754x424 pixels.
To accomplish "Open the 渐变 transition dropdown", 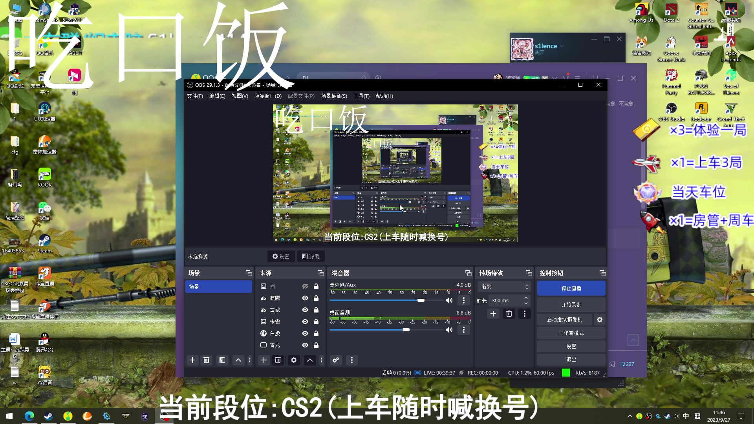I will point(504,287).
